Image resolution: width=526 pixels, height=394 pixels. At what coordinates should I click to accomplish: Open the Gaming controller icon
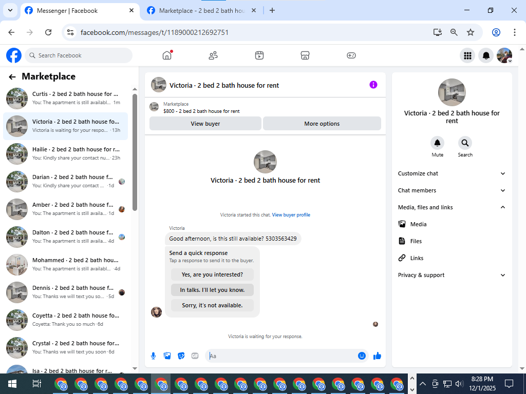pyautogui.click(x=351, y=55)
